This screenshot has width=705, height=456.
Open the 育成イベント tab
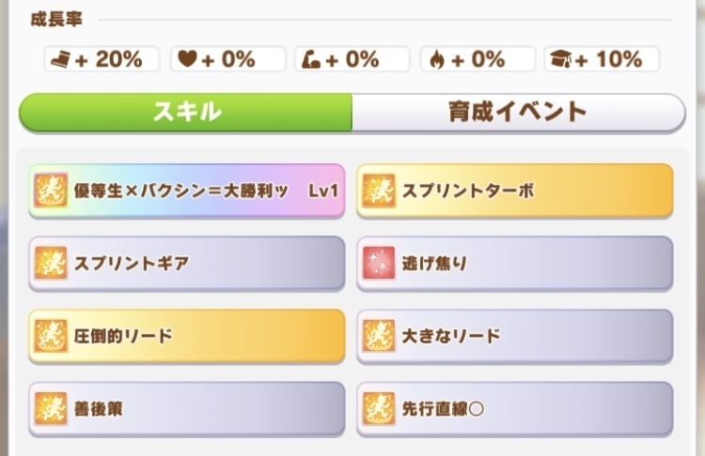coord(518,113)
